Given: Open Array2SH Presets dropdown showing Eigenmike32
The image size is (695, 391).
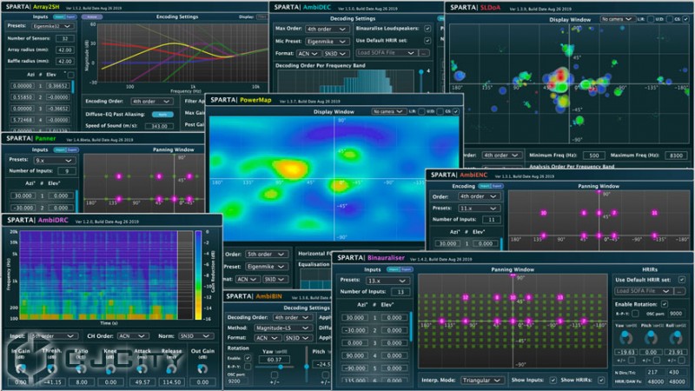Looking at the screenshot, I should [x=53, y=26].
